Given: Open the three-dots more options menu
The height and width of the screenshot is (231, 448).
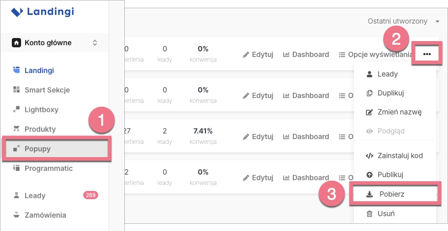Looking at the screenshot, I should tap(427, 54).
